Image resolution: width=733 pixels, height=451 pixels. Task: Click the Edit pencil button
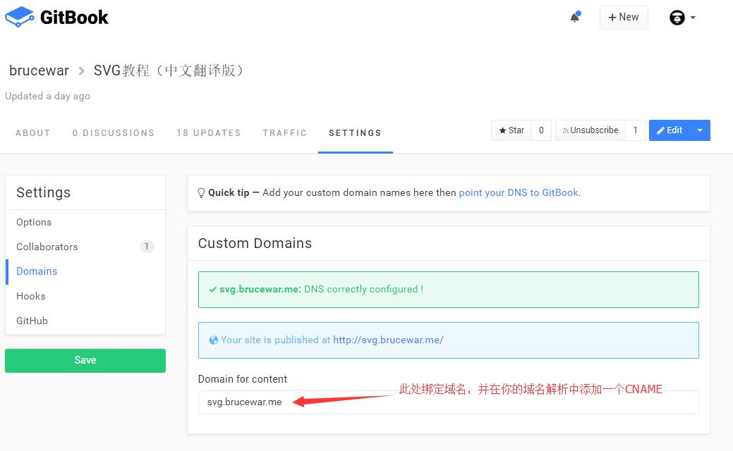point(670,130)
